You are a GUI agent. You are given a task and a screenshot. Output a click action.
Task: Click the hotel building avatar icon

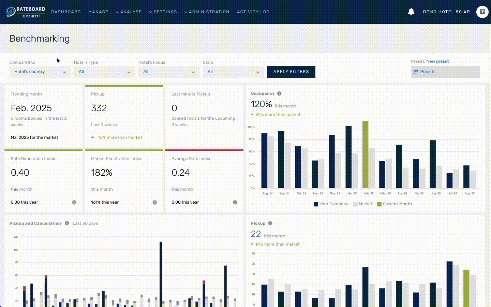pyautogui.click(x=482, y=12)
